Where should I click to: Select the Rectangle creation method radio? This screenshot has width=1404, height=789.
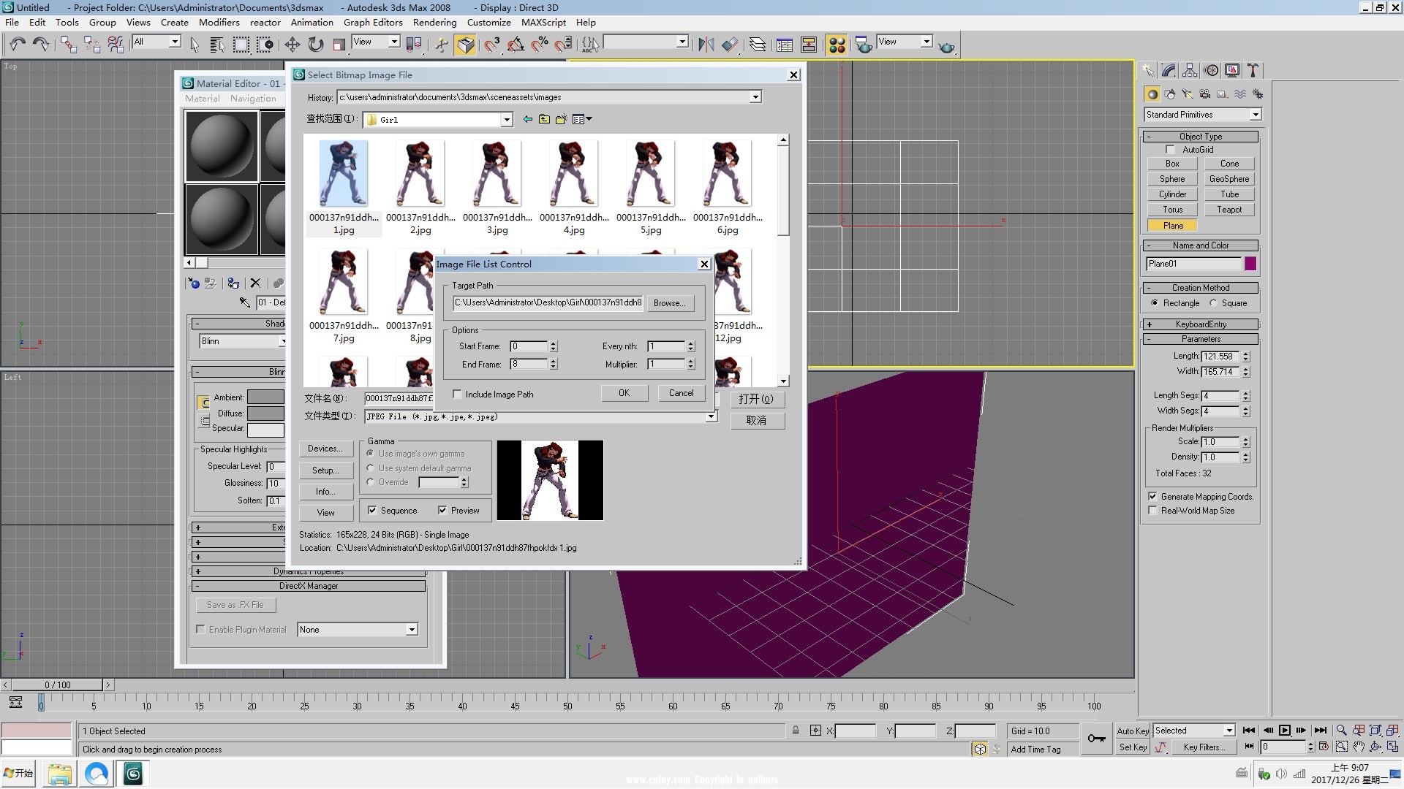(1154, 302)
